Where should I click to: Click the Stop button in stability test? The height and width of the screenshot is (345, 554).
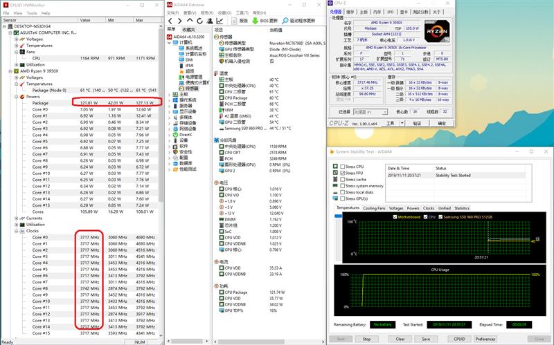click(x=366, y=339)
